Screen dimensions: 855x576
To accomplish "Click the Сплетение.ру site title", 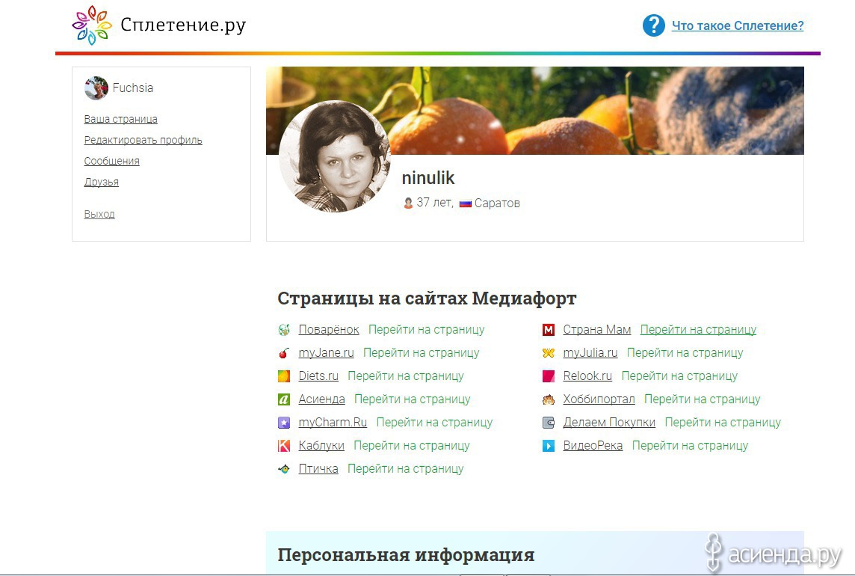I will [182, 25].
